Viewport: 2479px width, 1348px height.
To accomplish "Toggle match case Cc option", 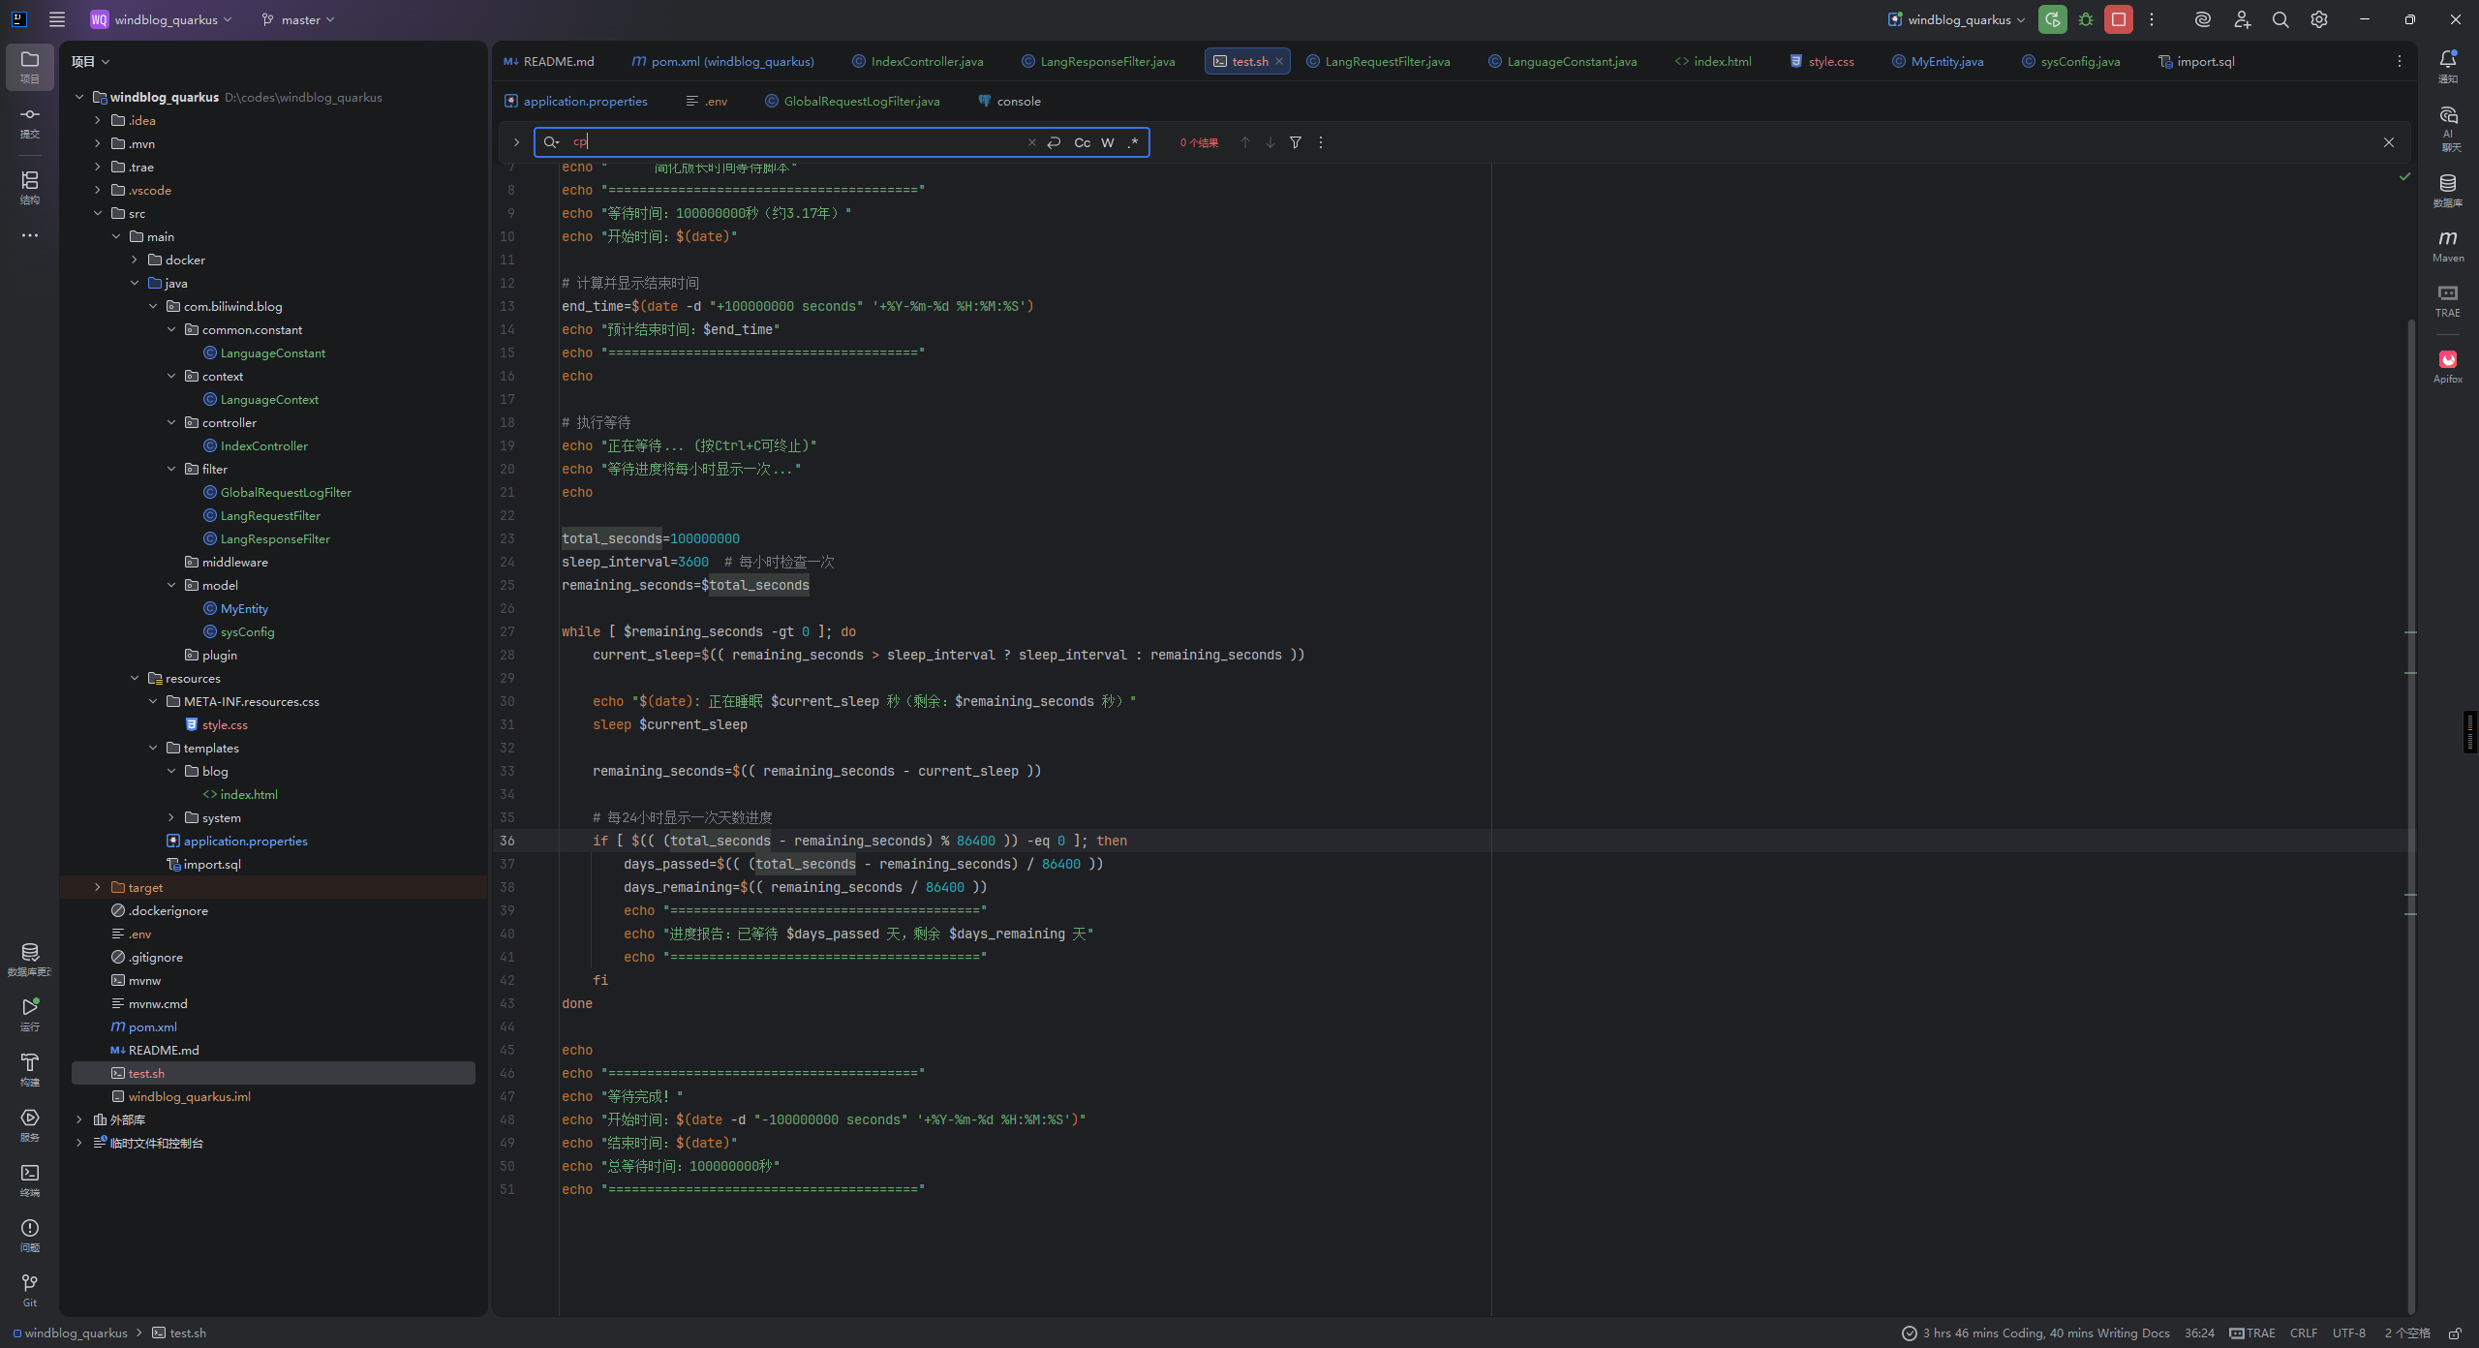I will pos(1082,142).
